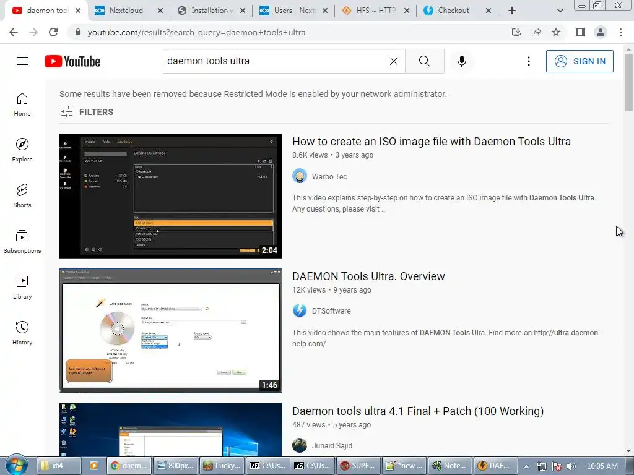Screen dimensions: 634x475
Task: Click DTSoftware channel avatar
Action: pyautogui.click(x=300, y=310)
